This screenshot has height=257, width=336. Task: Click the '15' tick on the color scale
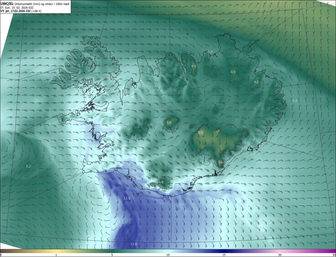(x=224, y=255)
